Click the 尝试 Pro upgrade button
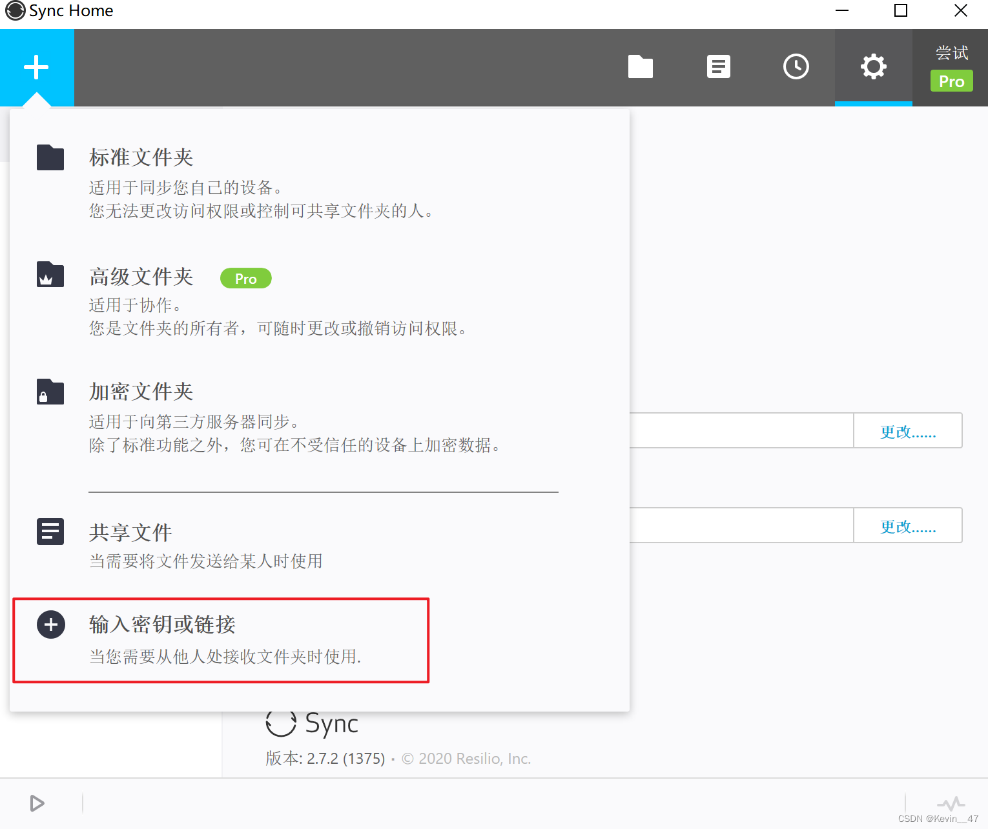Viewport: 988px width, 829px height. (x=951, y=68)
